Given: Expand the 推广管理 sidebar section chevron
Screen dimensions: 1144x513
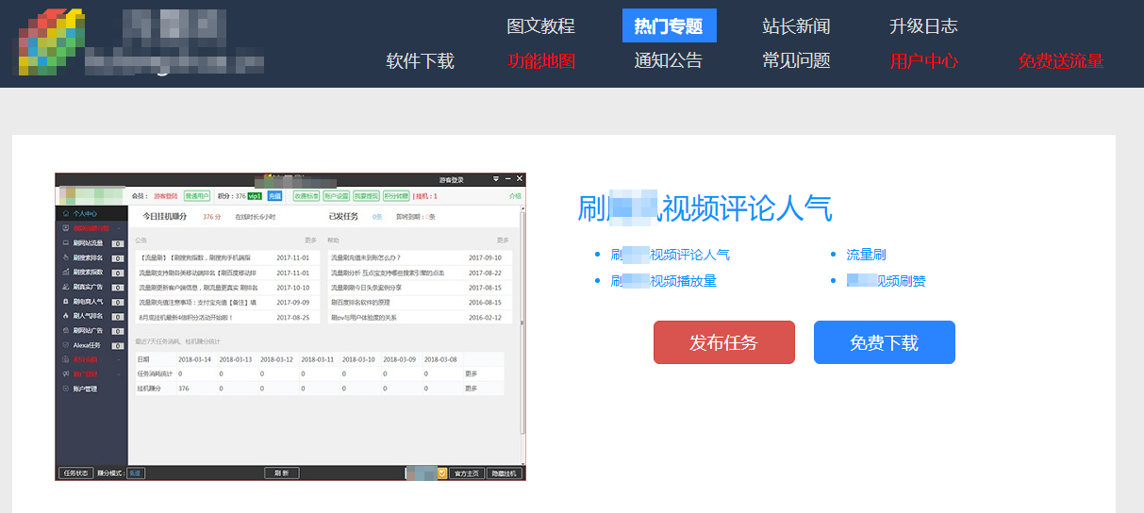Looking at the screenshot, I should (119, 374).
